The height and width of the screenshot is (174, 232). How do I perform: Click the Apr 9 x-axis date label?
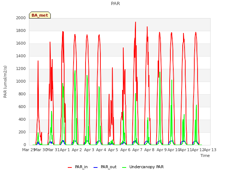point(162,150)
